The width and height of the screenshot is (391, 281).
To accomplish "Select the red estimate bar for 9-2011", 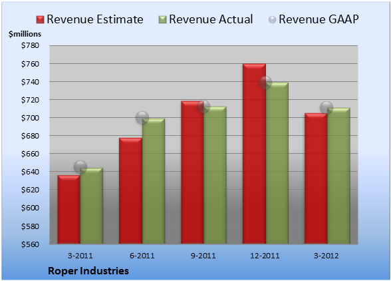I will [x=192, y=172].
